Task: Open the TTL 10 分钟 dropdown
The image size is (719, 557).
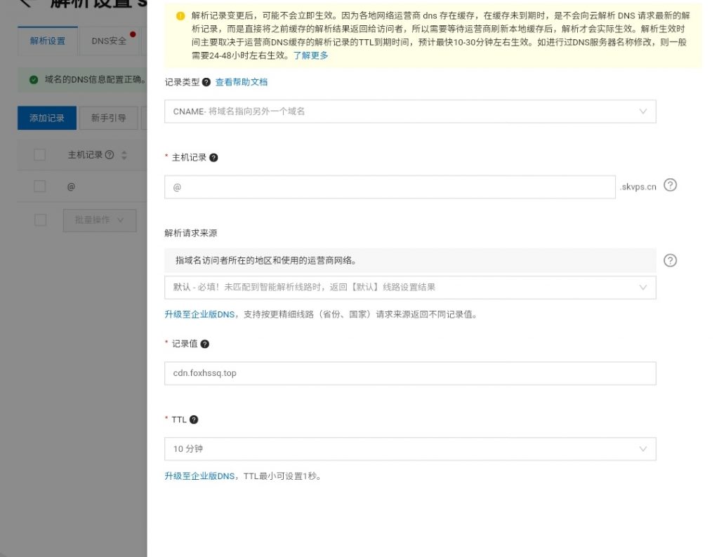Action: tap(410, 449)
